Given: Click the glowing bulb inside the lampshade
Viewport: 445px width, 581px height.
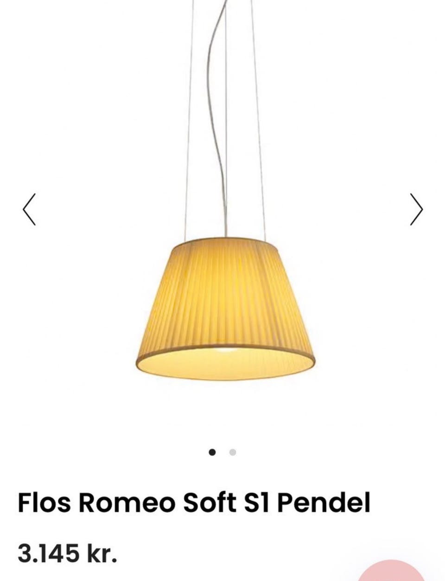Looking at the screenshot, I should point(226,349).
